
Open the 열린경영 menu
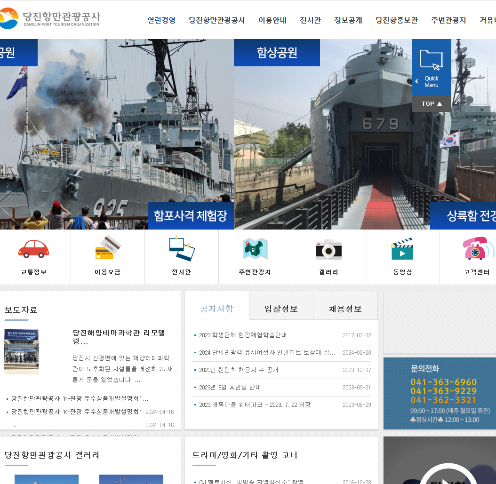point(161,20)
